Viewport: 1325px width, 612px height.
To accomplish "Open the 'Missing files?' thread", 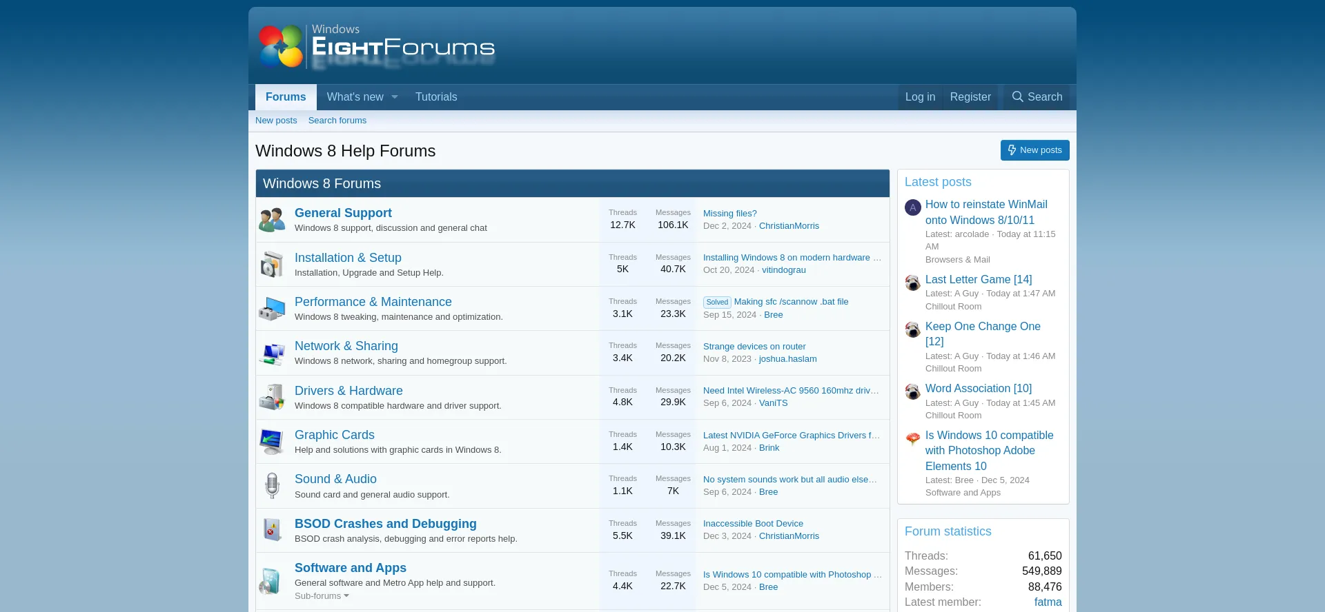I will [730, 214].
